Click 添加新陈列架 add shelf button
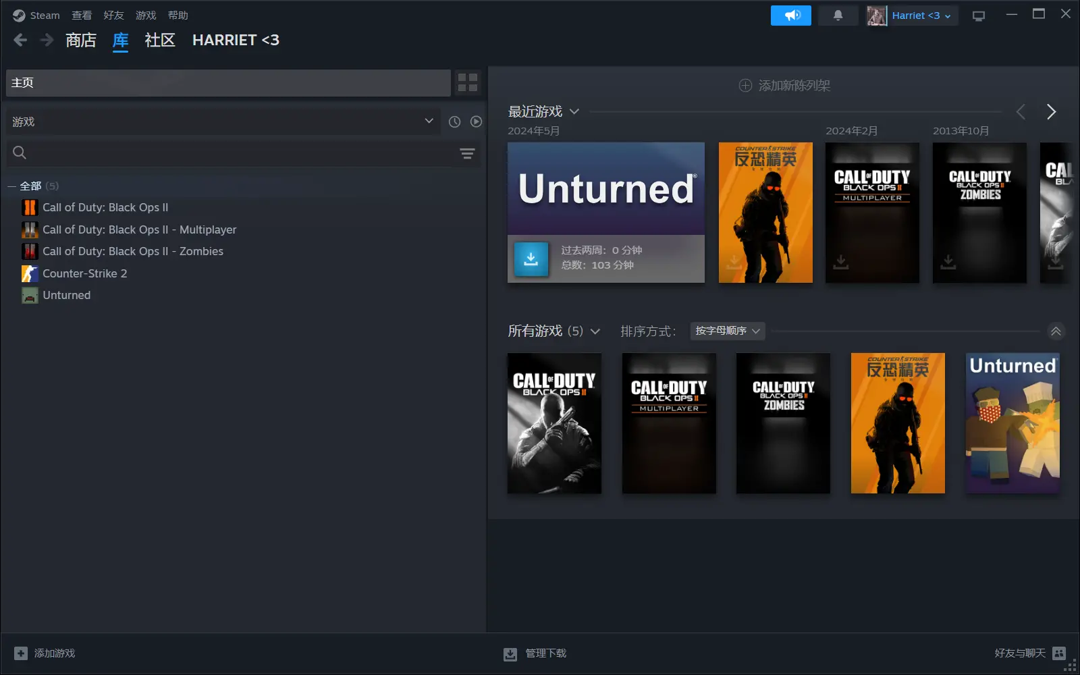This screenshot has width=1080, height=675. click(784, 85)
